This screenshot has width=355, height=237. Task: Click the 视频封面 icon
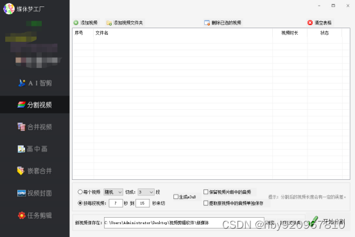(22, 193)
